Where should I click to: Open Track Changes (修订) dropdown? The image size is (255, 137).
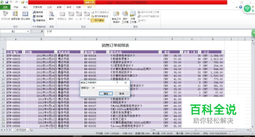pos(143,21)
